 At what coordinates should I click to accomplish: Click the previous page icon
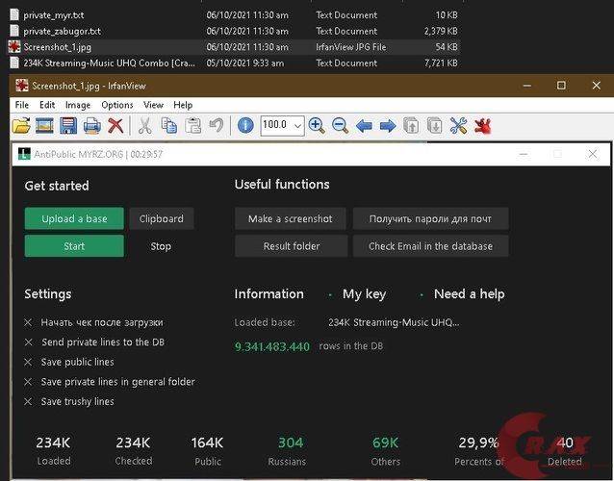point(411,126)
